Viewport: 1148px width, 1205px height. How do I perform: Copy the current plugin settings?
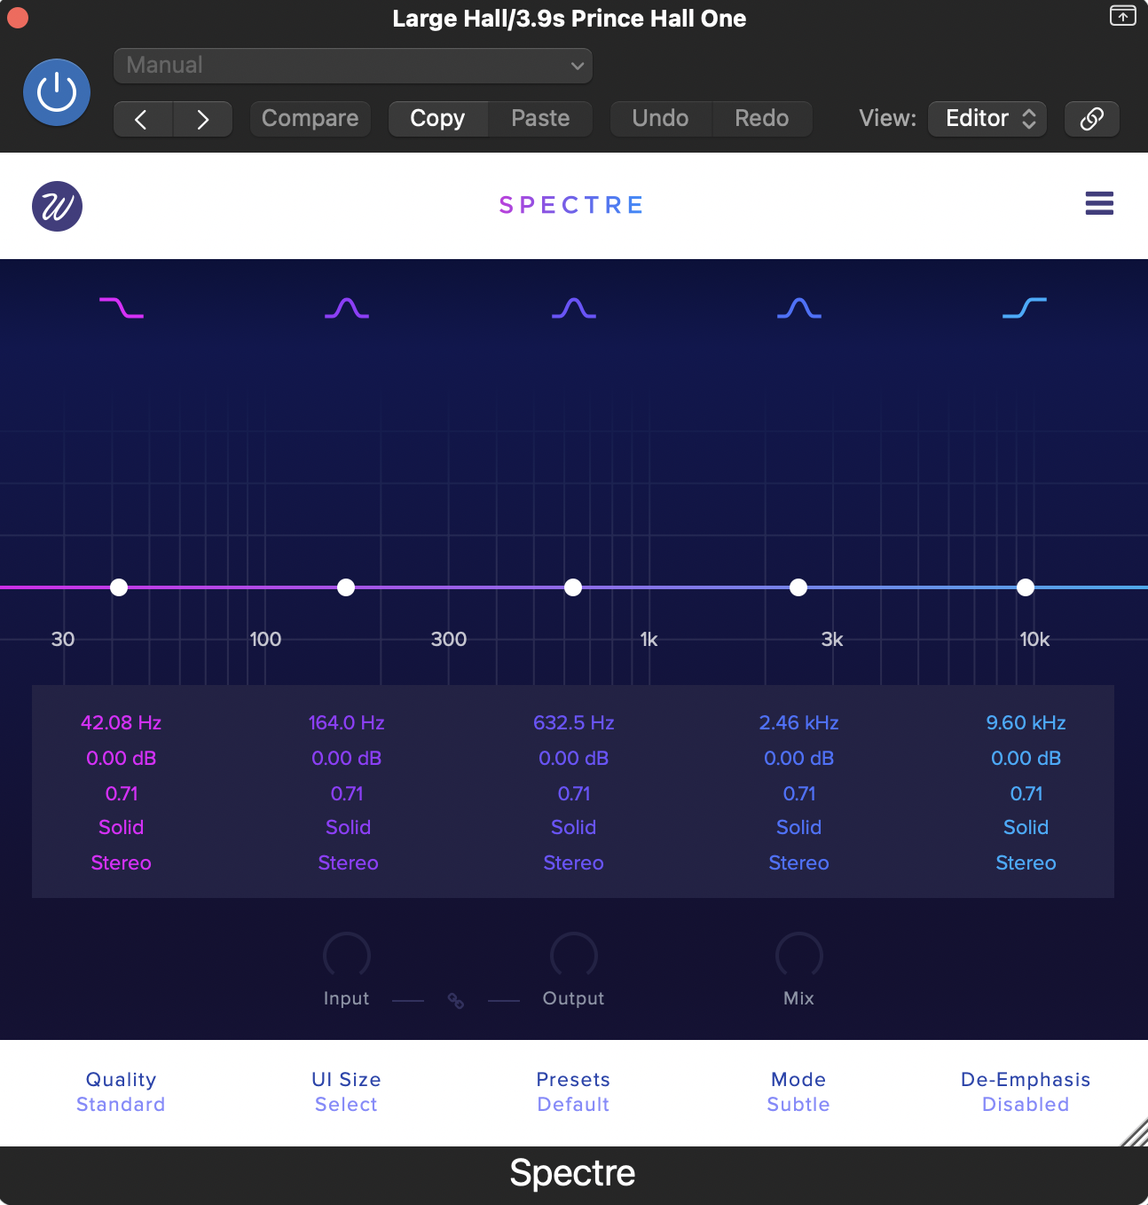click(438, 119)
